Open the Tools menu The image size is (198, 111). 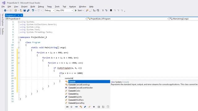57,6
